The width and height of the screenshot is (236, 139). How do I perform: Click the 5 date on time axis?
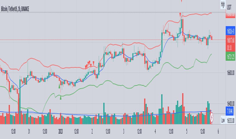187,131
